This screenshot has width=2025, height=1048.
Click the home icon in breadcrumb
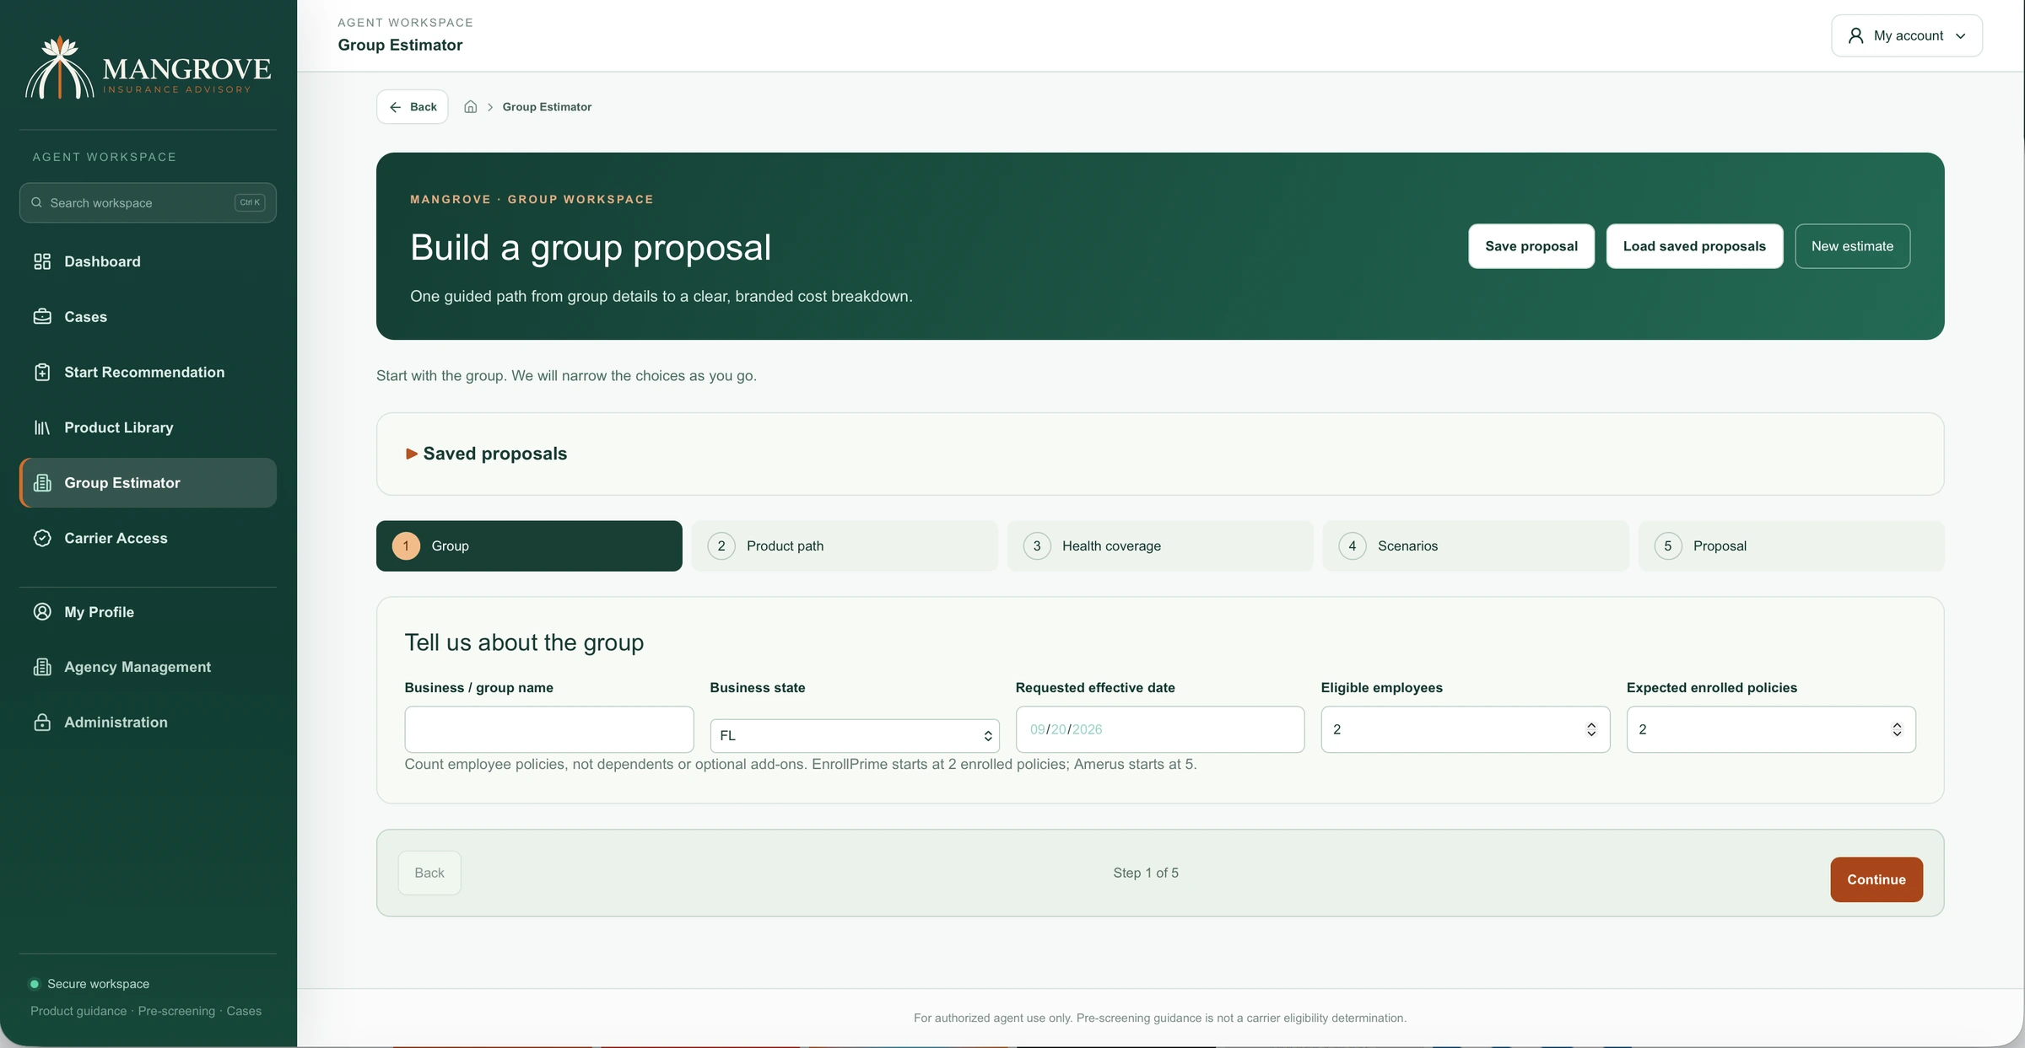[471, 107]
